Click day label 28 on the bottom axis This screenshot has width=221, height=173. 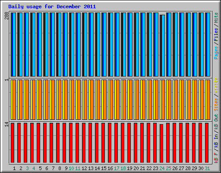188,168
